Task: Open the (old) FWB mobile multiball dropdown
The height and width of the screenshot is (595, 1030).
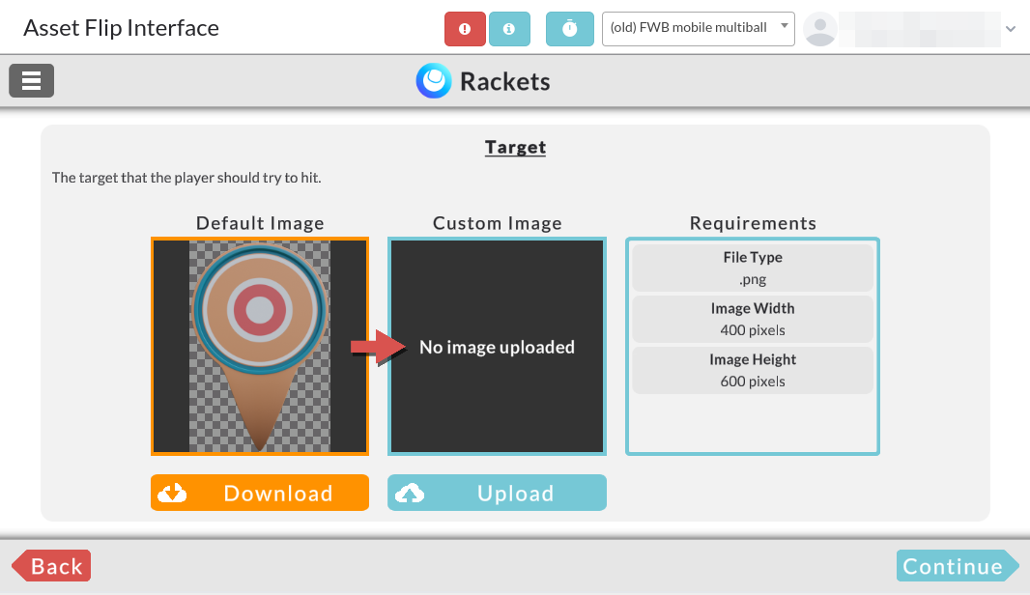Action: pyautogui.click(x=689, y=29)
